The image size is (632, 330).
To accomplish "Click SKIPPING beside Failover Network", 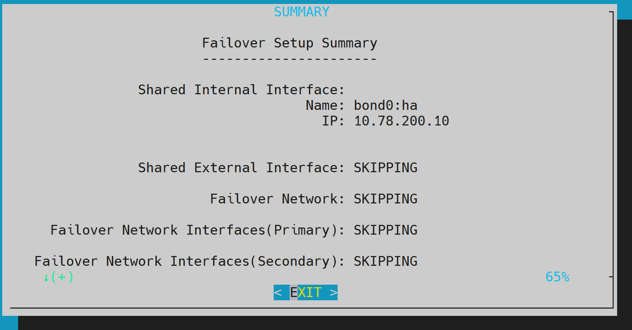I will [386, 198].
